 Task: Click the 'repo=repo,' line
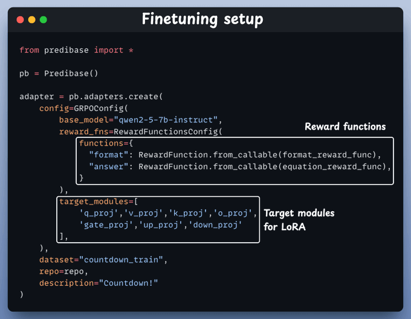pyautogui.click(x=63, y=271)
